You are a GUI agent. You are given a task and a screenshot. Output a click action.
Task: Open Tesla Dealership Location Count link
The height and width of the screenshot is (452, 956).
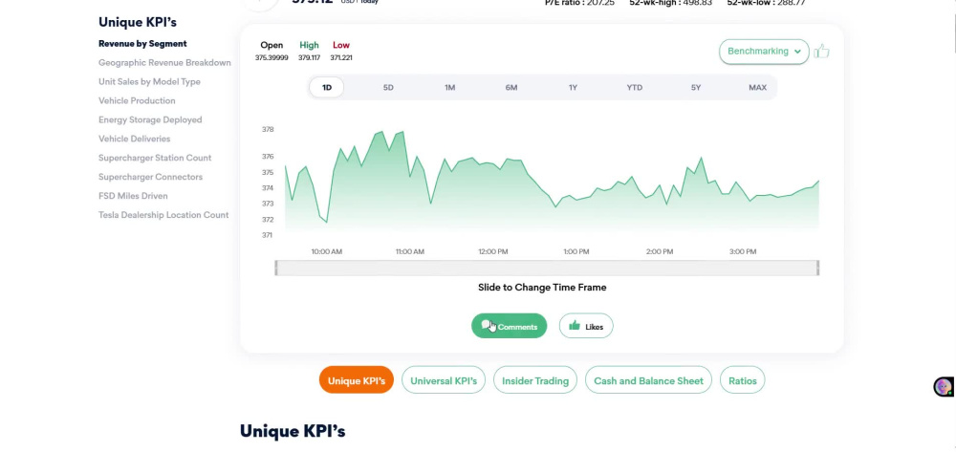[163, 214]
